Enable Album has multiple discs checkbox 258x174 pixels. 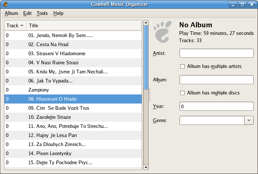pos(182,93)
